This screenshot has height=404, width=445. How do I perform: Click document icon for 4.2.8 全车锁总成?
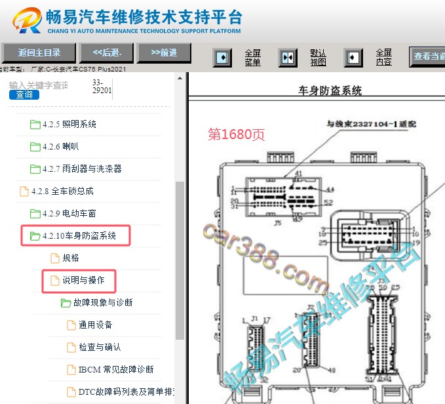(24, 192)
